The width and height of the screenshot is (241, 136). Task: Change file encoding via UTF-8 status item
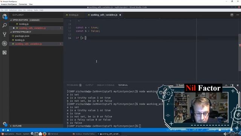tap(195, 130)
